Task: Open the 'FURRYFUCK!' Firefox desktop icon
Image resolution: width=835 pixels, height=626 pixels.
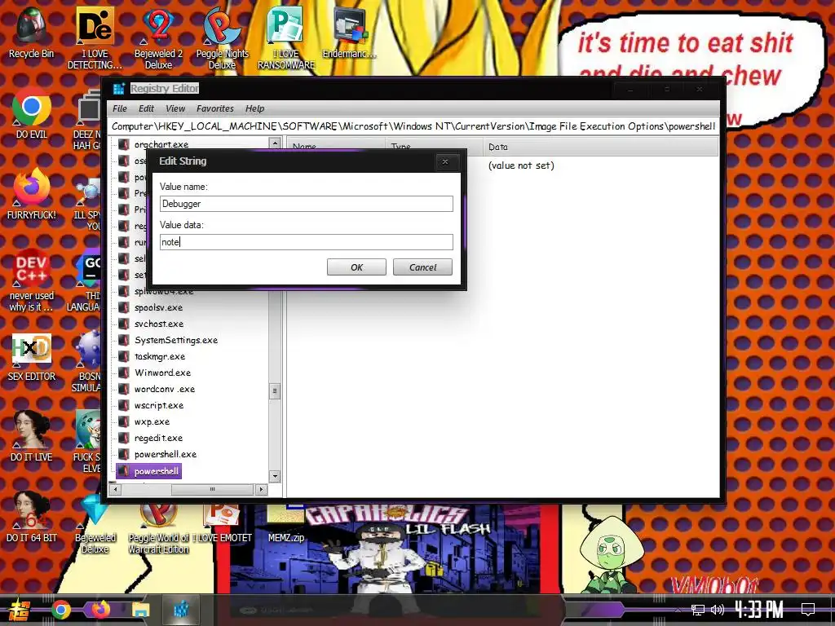Action: pyautogui.click(x=32, y=194)
